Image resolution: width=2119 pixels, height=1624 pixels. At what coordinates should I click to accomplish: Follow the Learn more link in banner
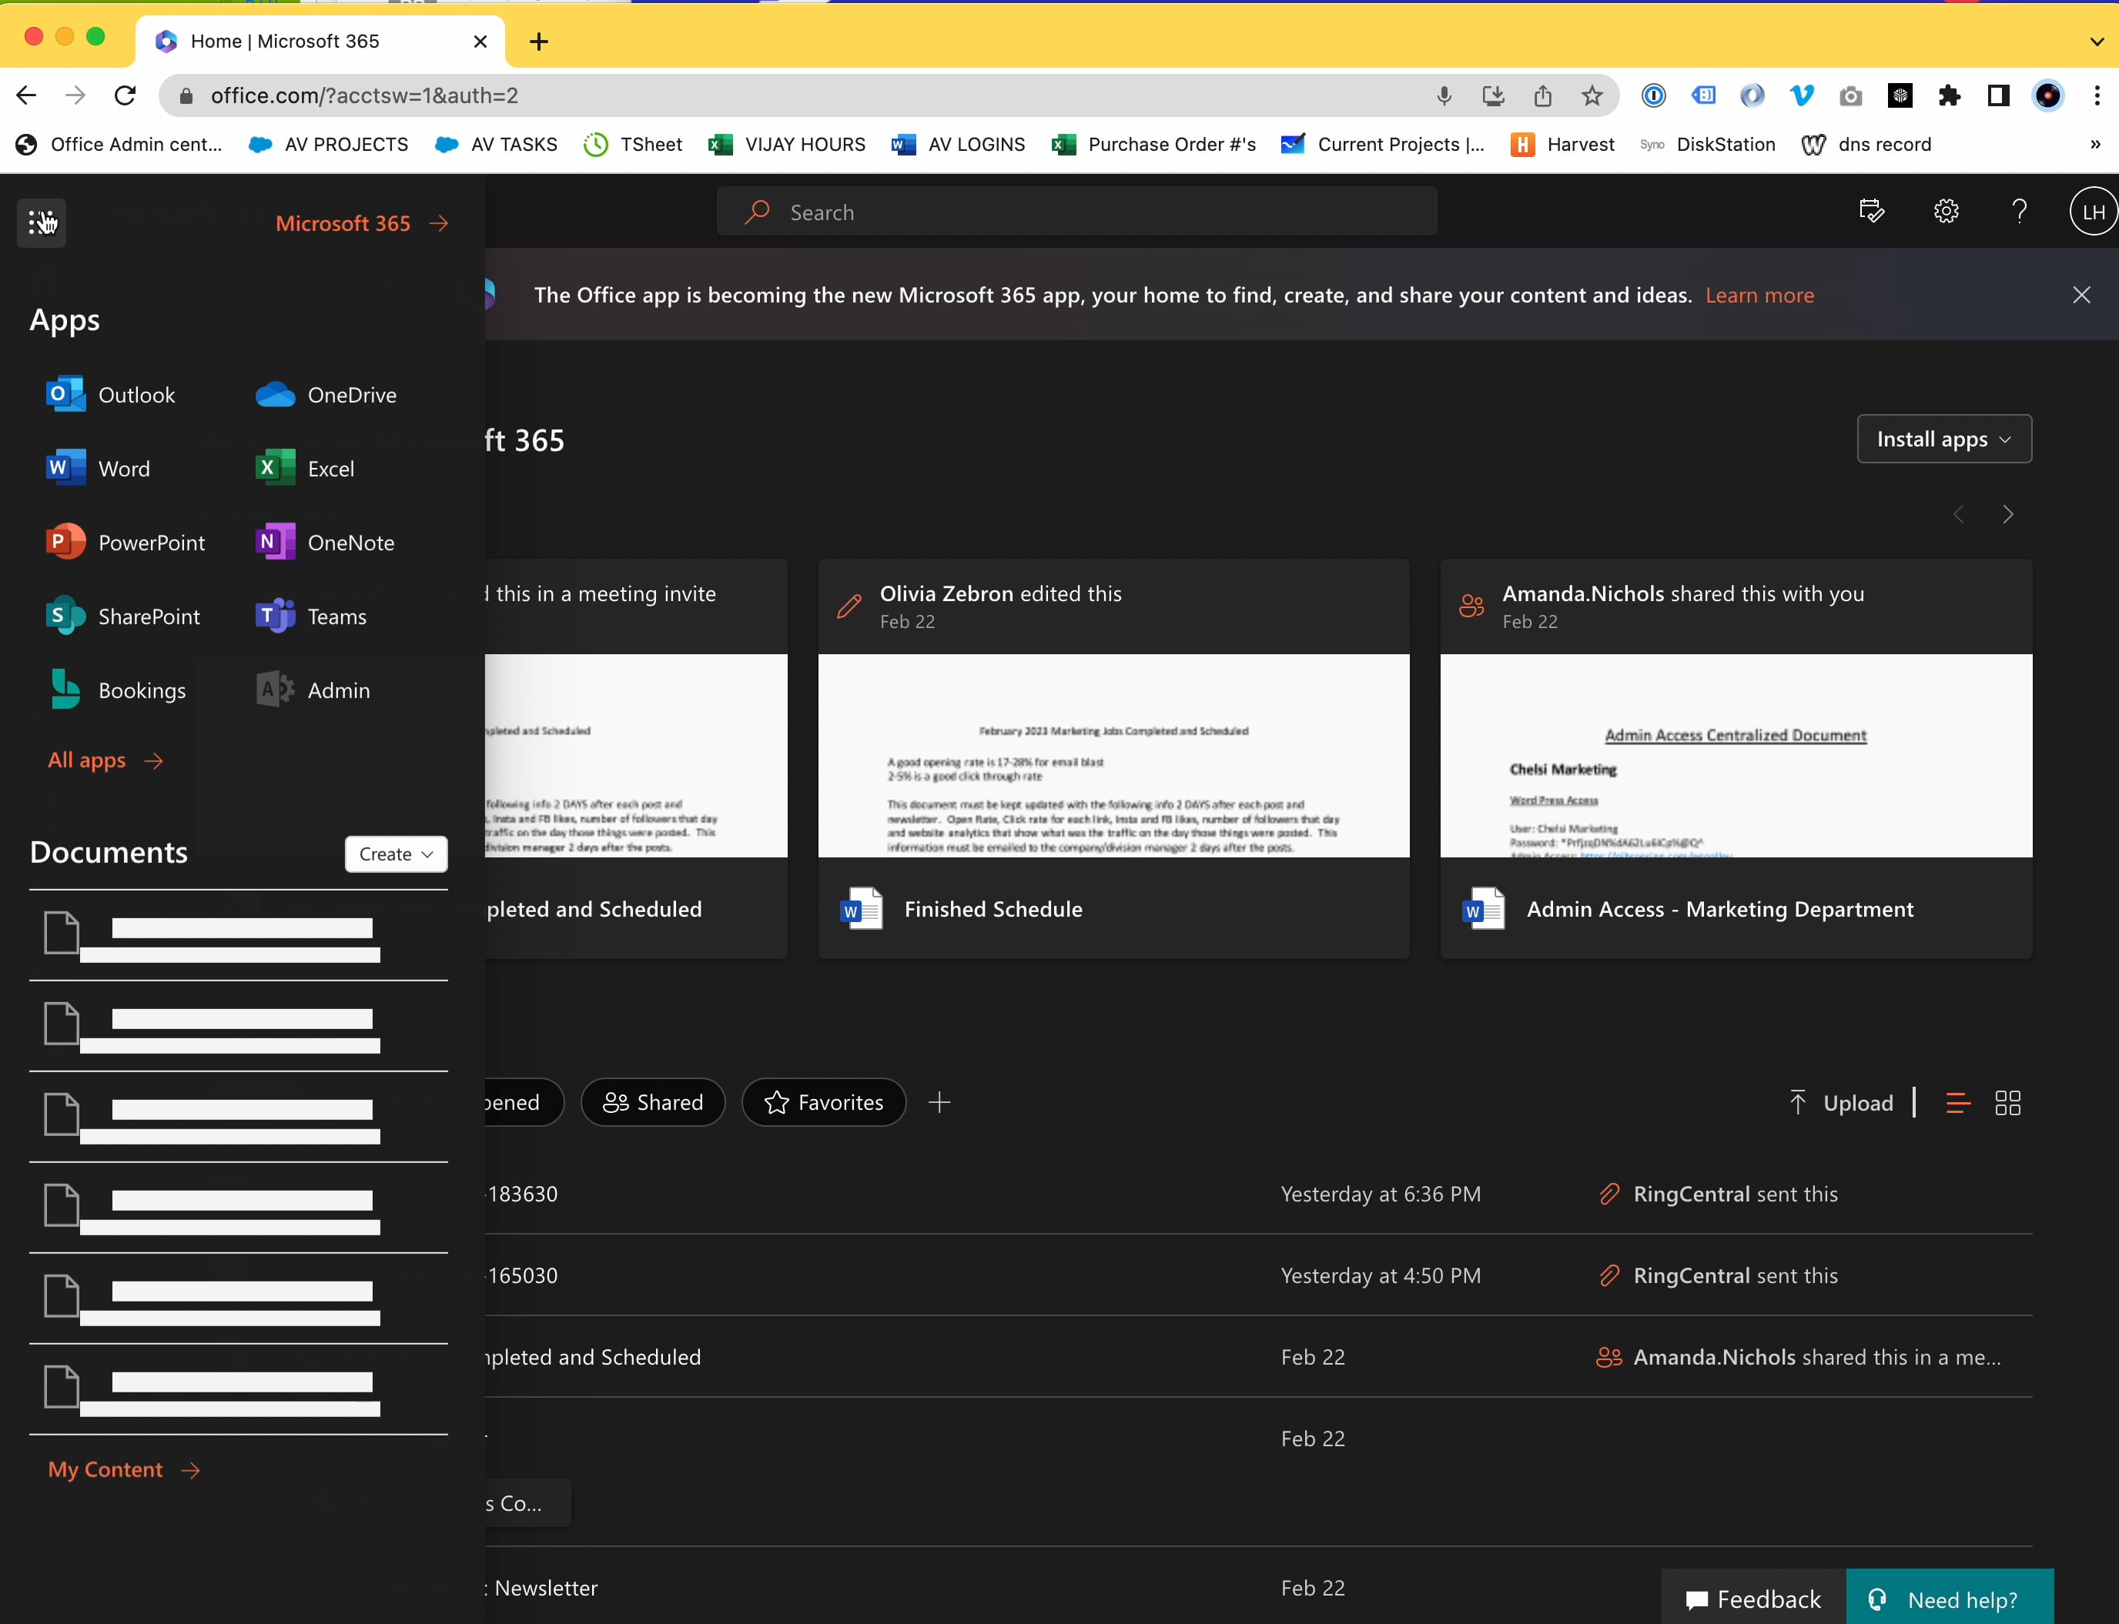click(1759, 295)
